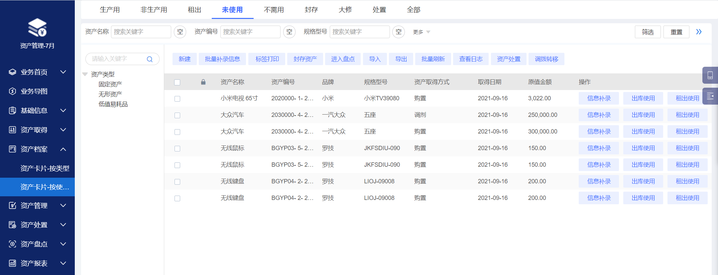This screenshot has height=275, width=718.
Task: Expand the 更多 filter dropdown
Action: coord(421,32)
